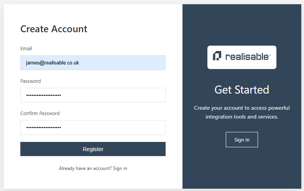
Task: Click "Create your account to access powerful" text
Action: tap(242, 108)
